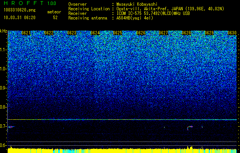Click the Receiving antenna field label

(x=88, y=18)
